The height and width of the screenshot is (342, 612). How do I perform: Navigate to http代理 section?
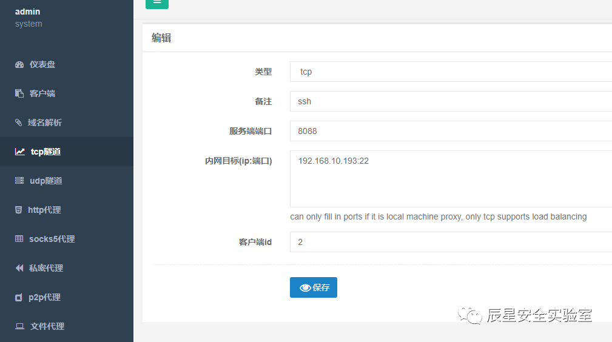click(x=67, y=210)
